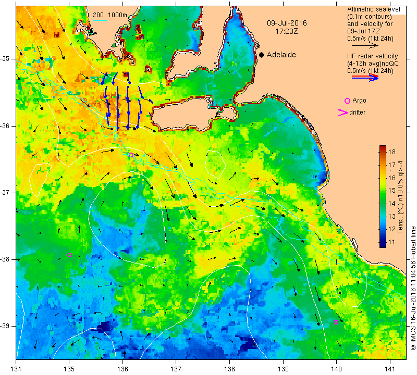Click the Argo float marker near 135°E 38°S
This screenshot has width=417, height=375.
pyautogui.click(x=70, y=255)
